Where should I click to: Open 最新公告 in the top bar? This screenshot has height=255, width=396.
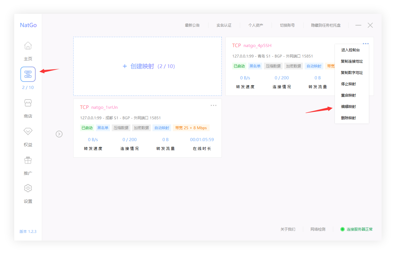[x=192, y=25]
